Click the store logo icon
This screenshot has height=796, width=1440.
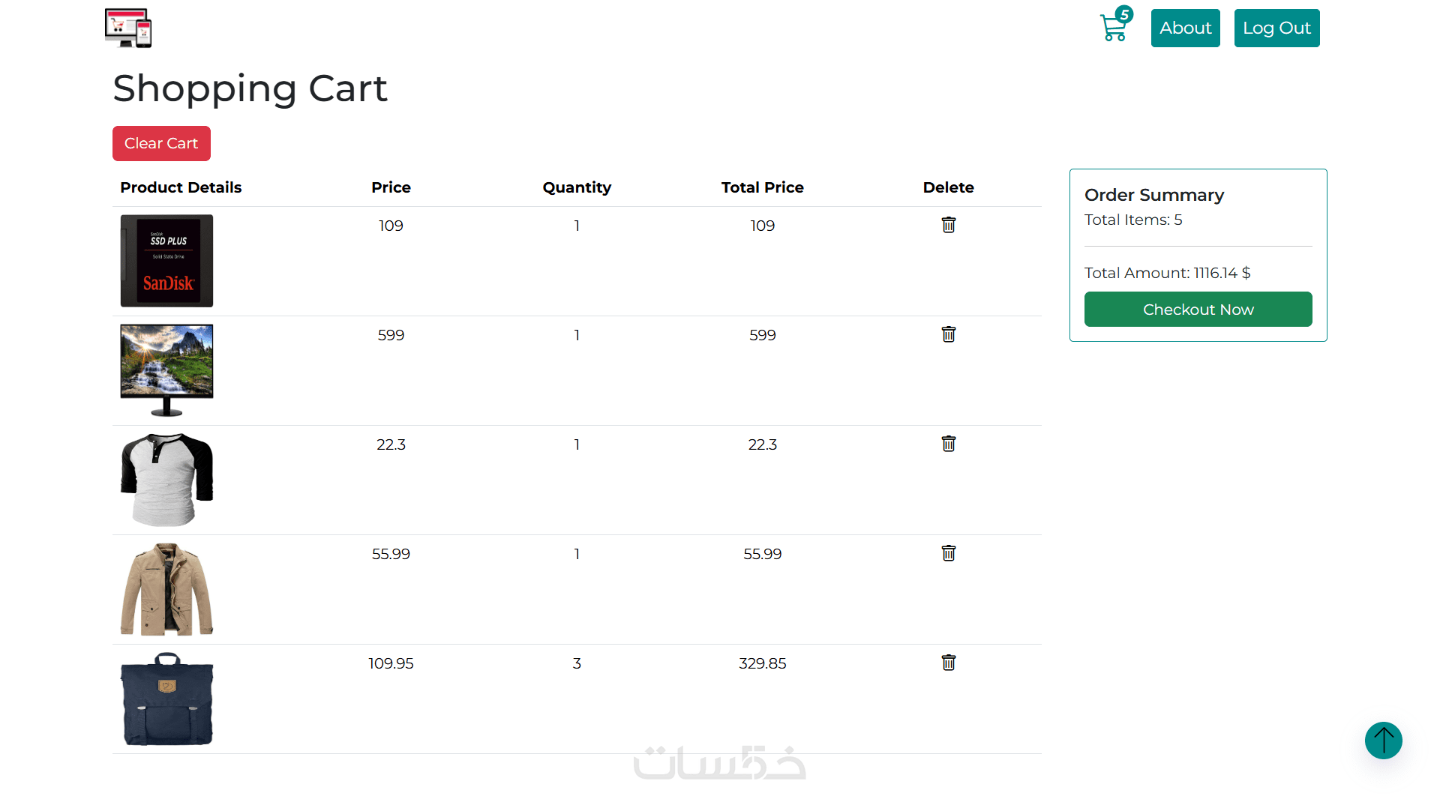click(128, 28)
